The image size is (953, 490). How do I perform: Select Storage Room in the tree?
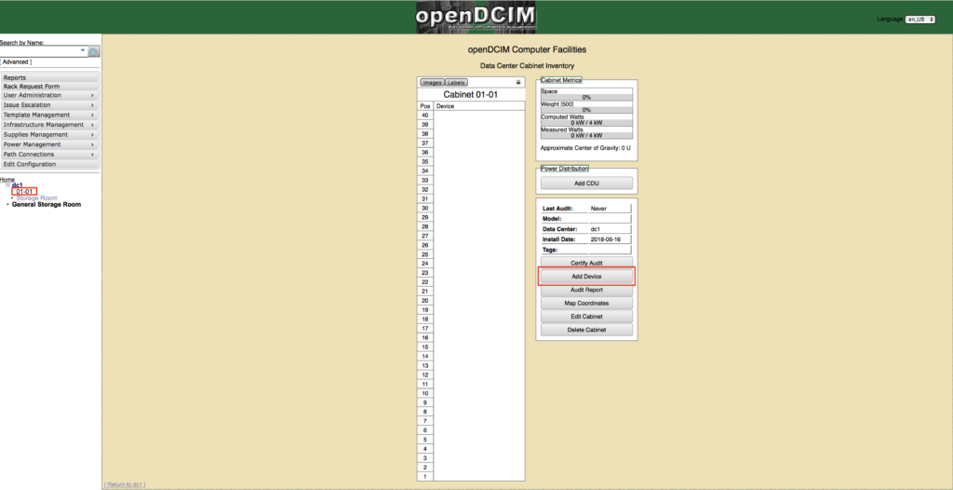pyautogui.click(x=36, y=197)
